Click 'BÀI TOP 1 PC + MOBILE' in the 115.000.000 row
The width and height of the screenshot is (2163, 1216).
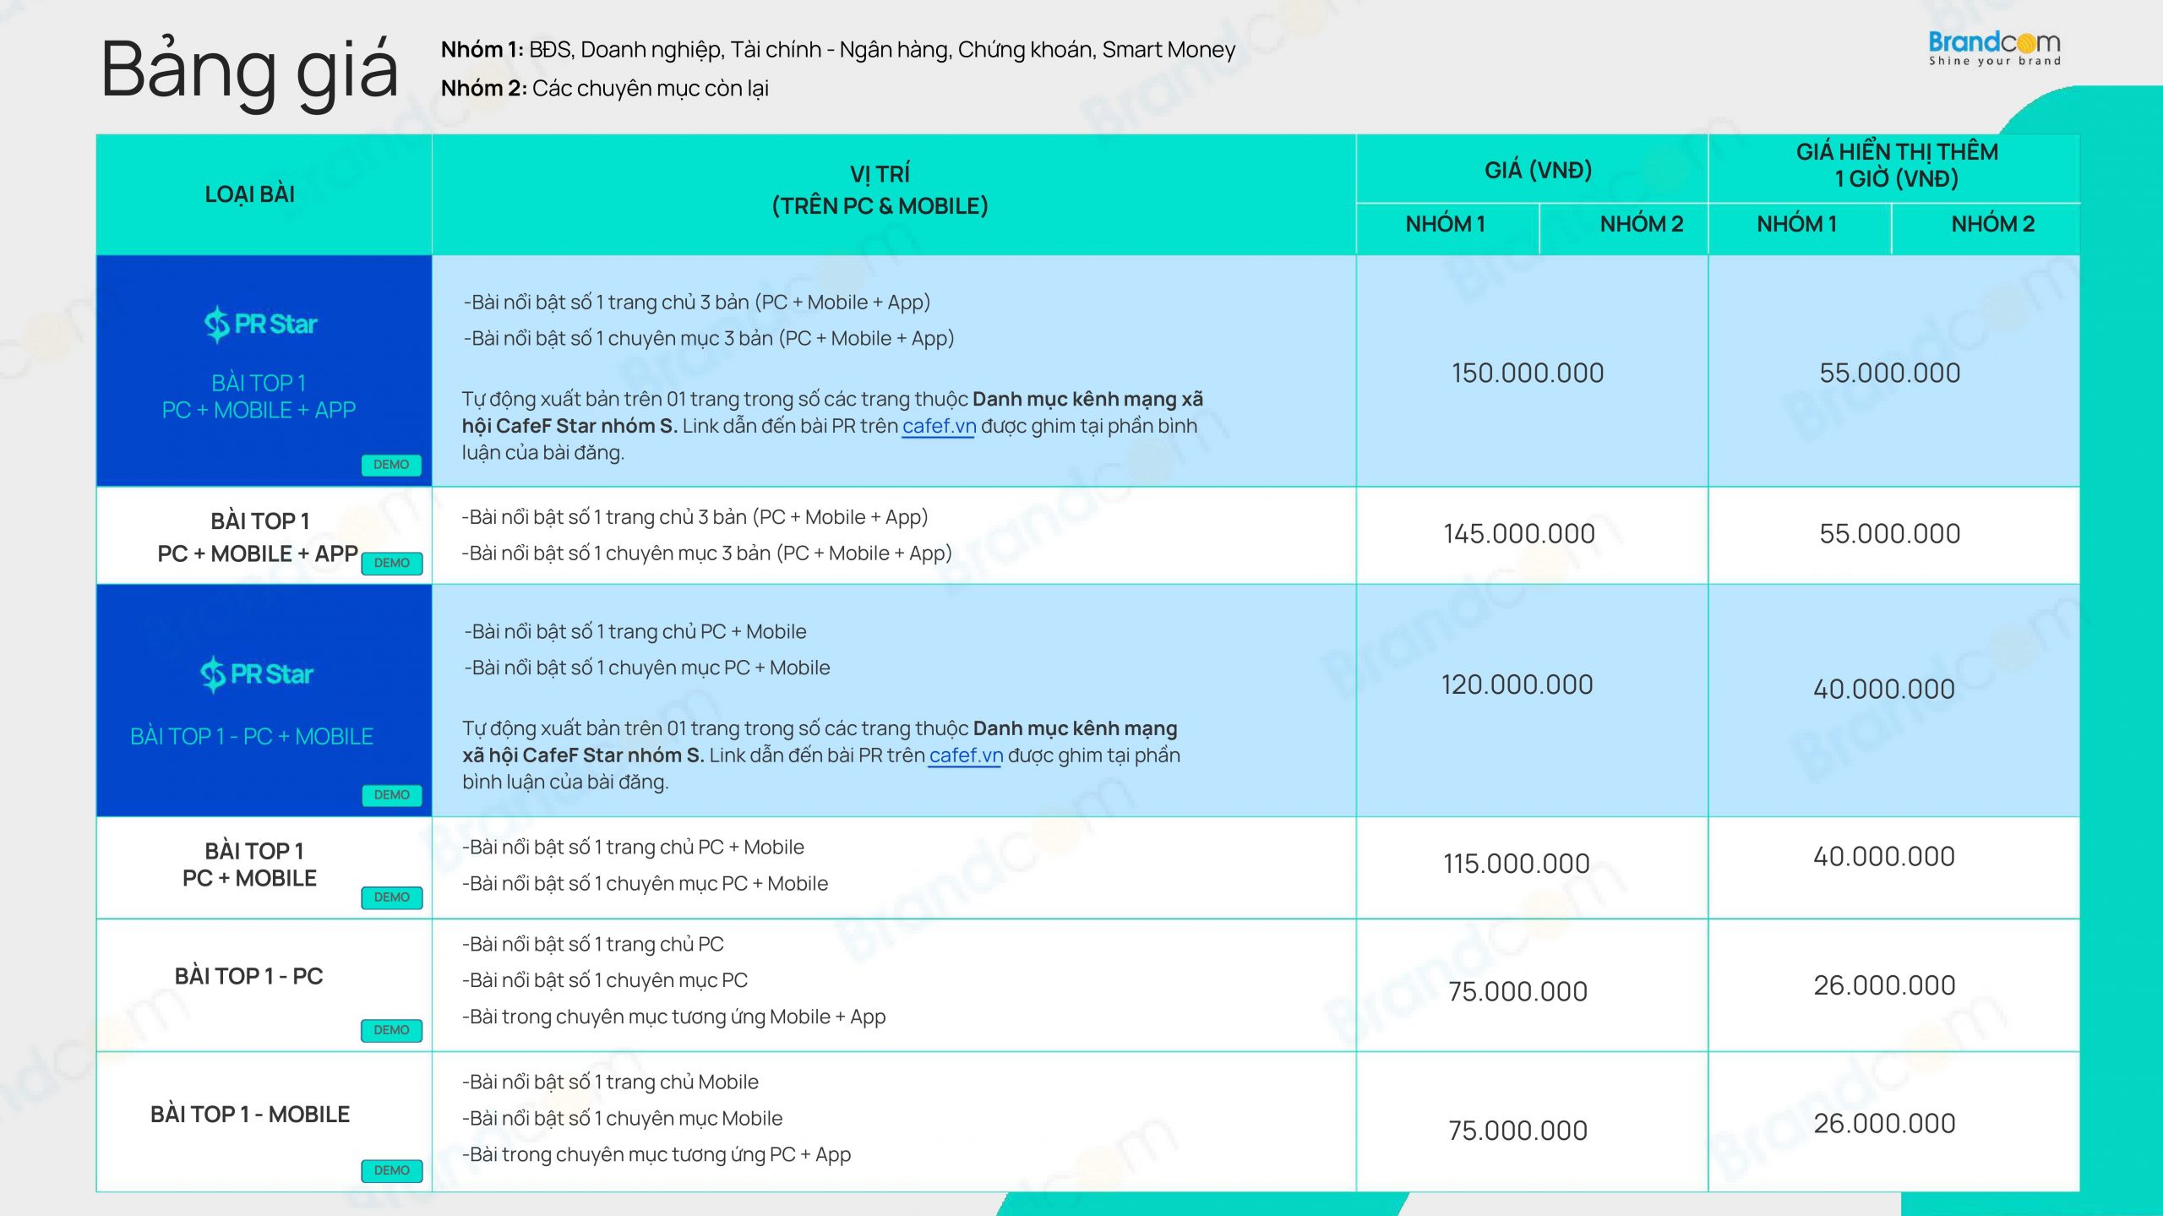point(250,864)
